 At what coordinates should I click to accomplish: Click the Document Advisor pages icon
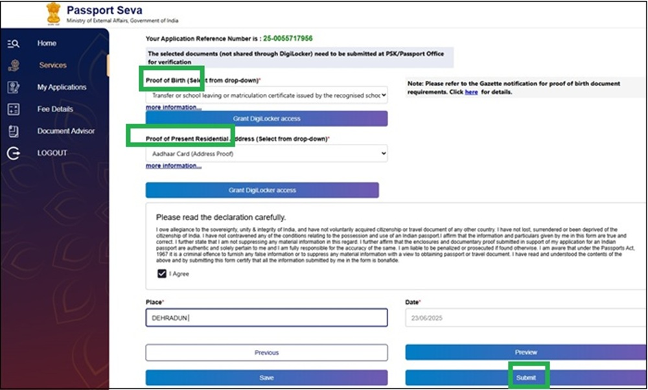coord(13,131)
